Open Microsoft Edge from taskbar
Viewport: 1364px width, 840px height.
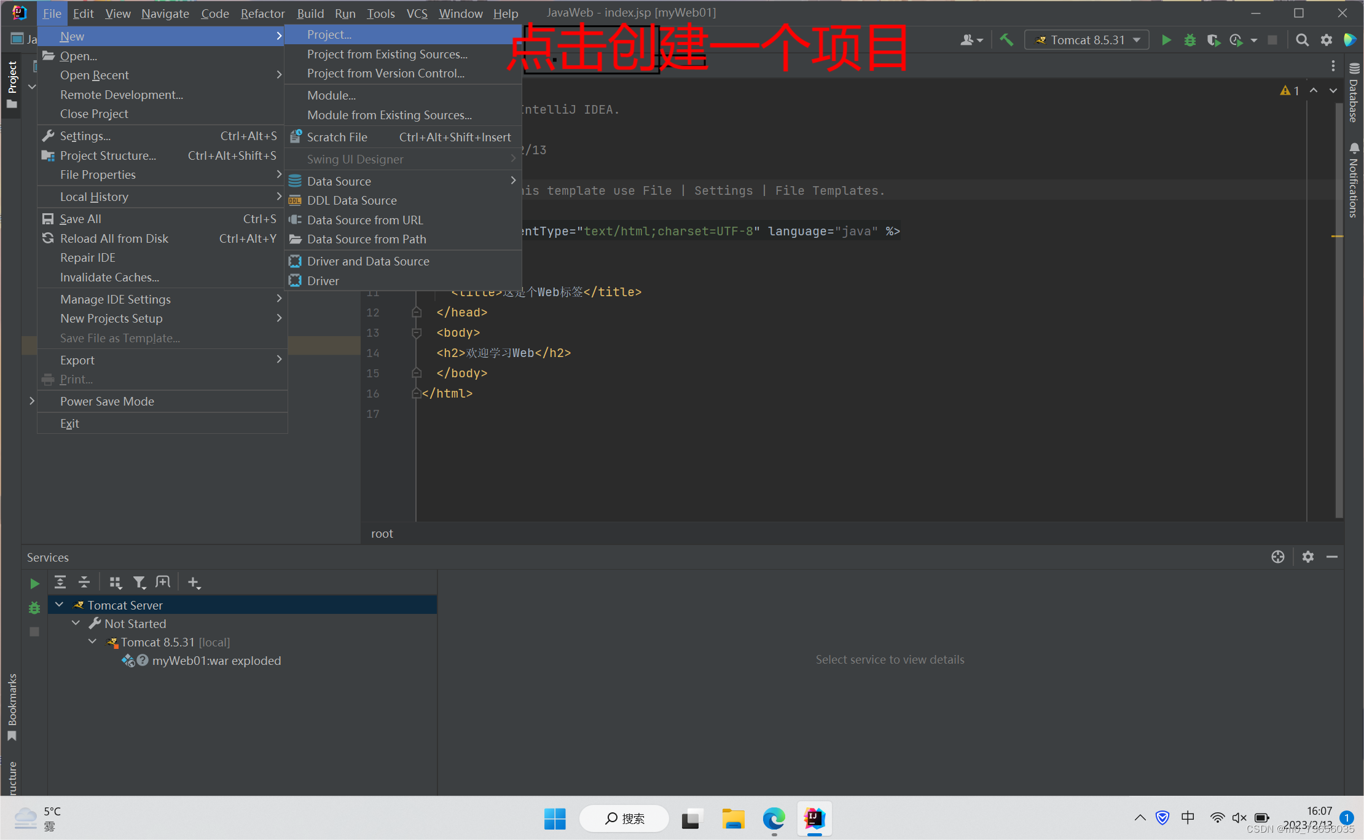(x=774, y=818)
